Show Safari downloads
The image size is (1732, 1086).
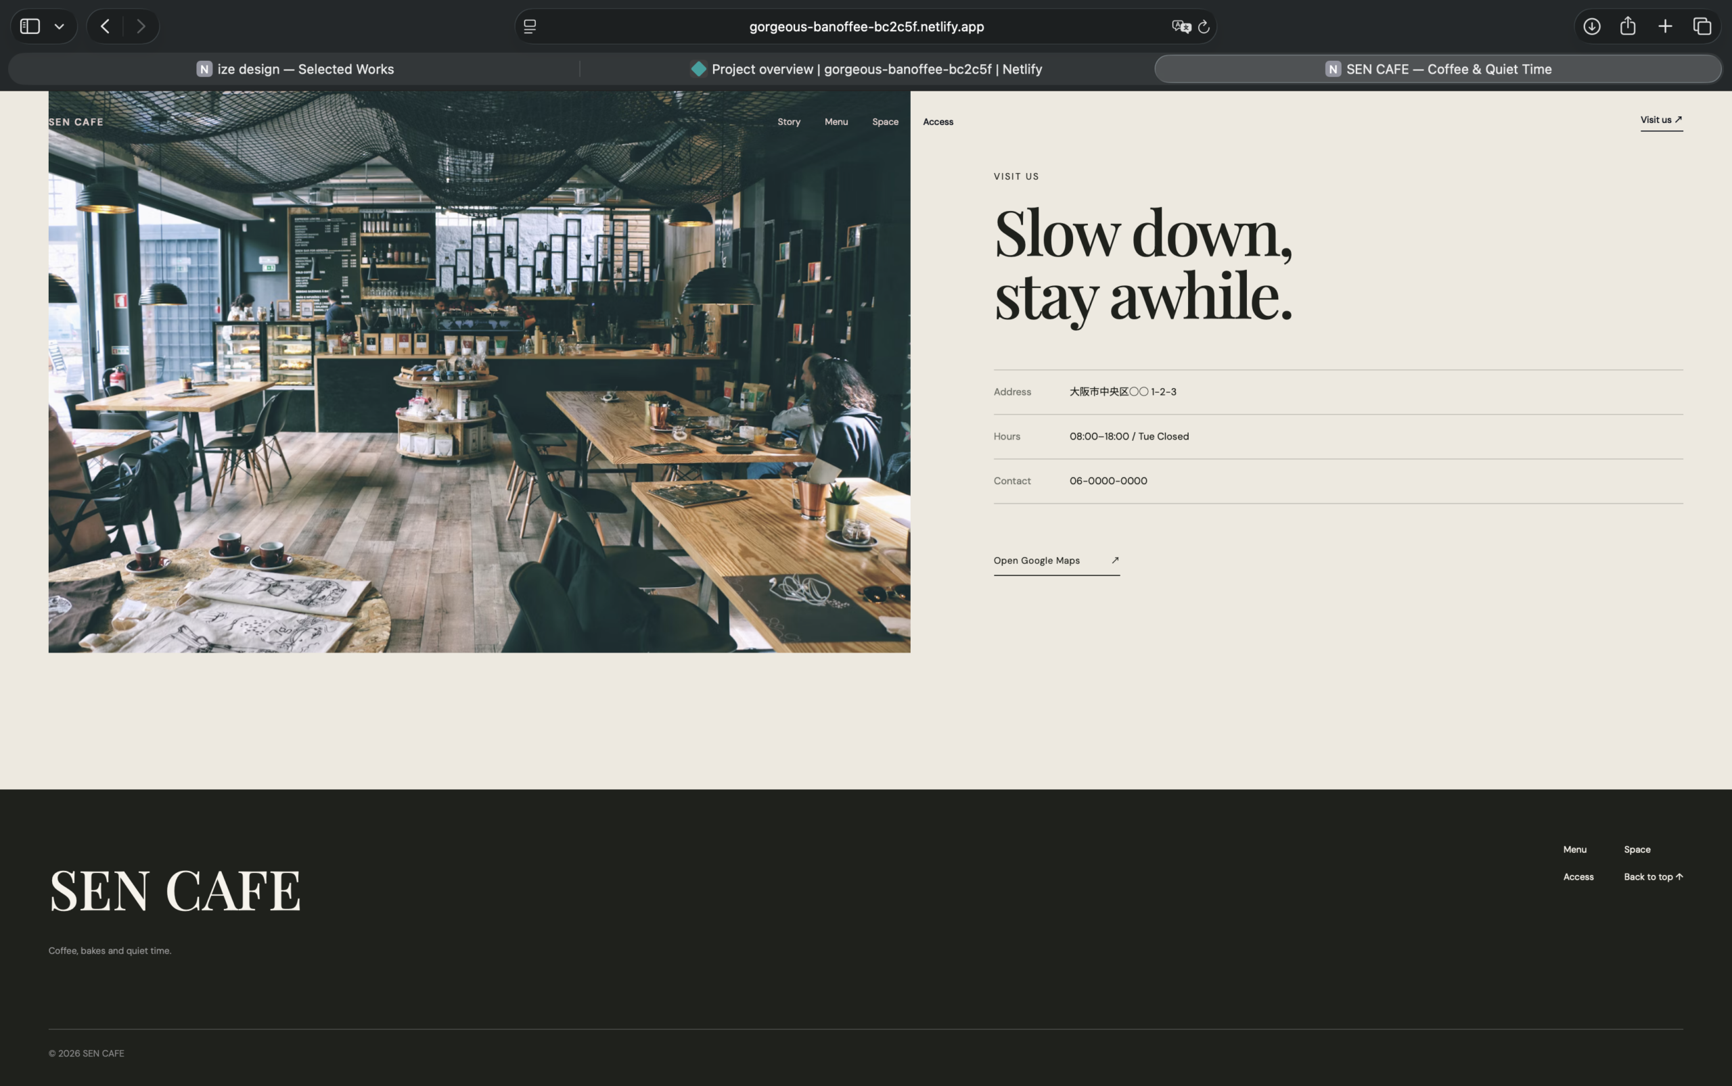(1592, 26)
